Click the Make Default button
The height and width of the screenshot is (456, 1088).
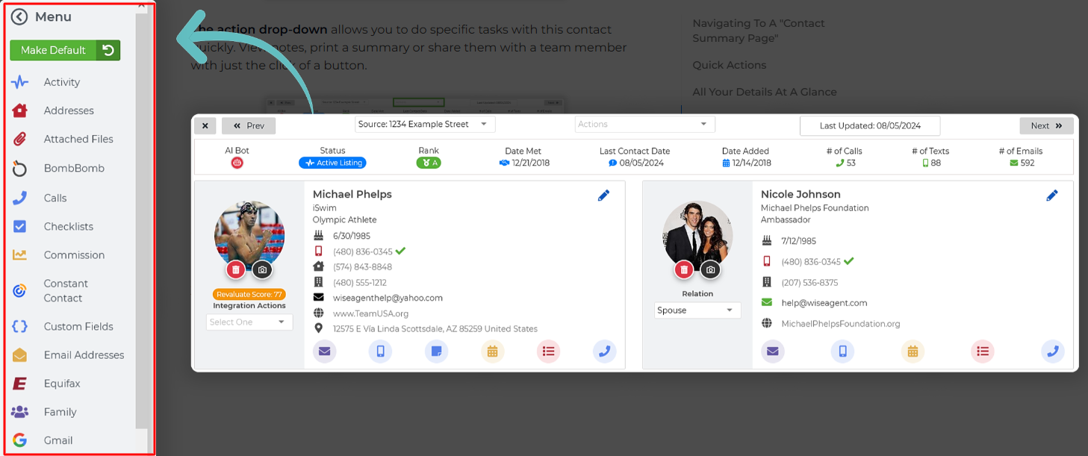point(53,50)
